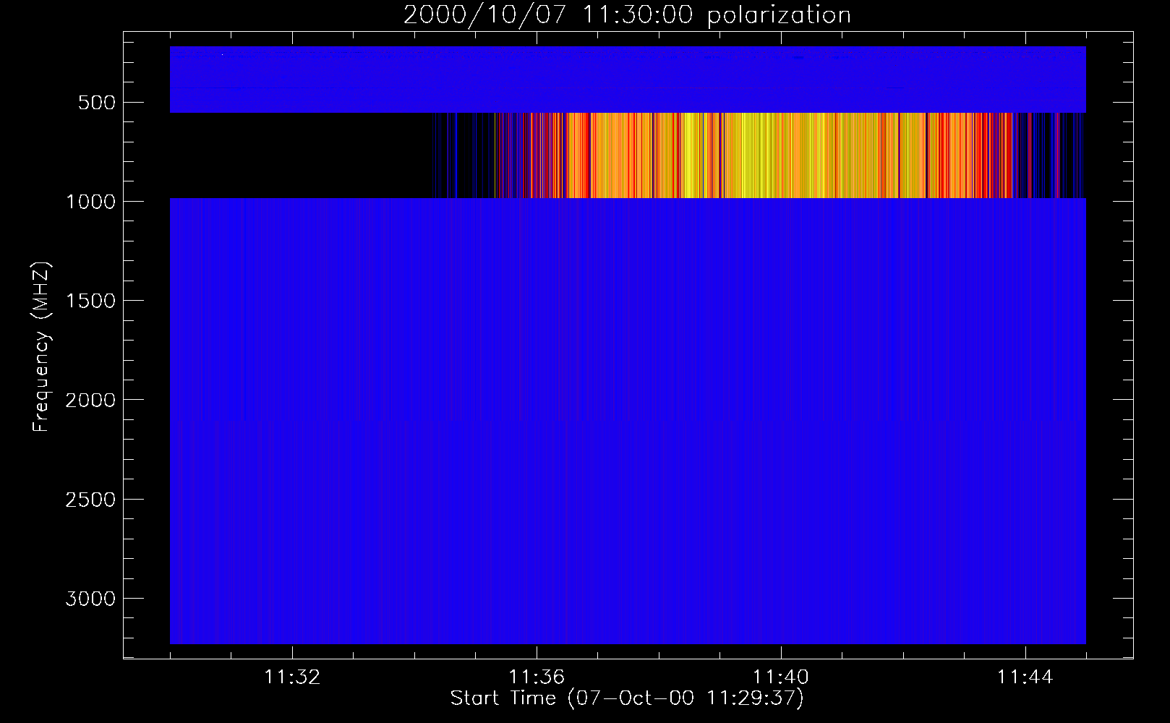Select the '1500' frequency axis label
Screen dimensions: 1170x723
90,301
